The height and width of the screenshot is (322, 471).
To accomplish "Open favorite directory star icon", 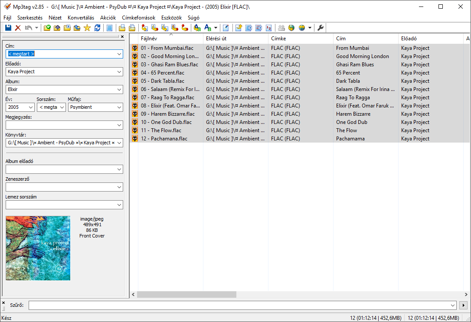I will pos(87,28).
